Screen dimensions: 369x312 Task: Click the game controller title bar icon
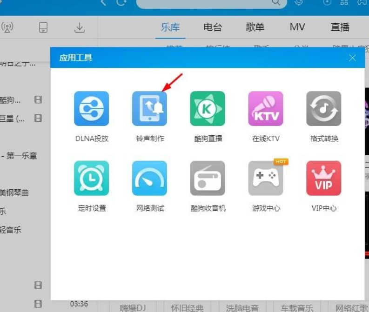click(362, 2)
